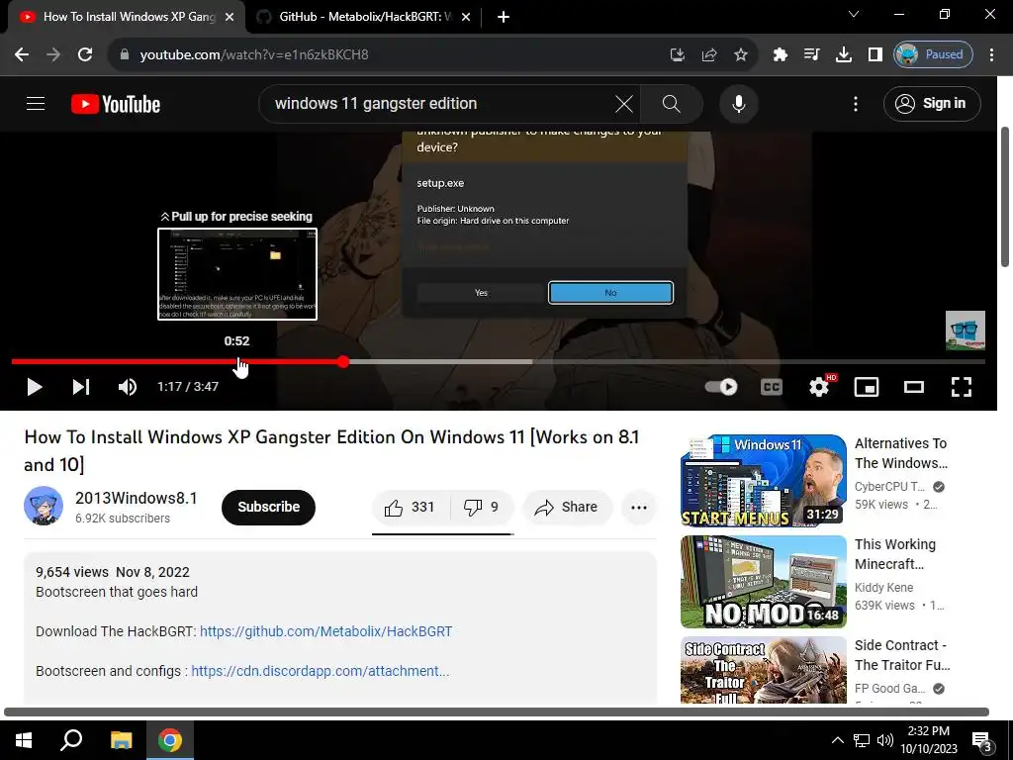Open Windows taskbar search
1013x760 pixels.
71,740
